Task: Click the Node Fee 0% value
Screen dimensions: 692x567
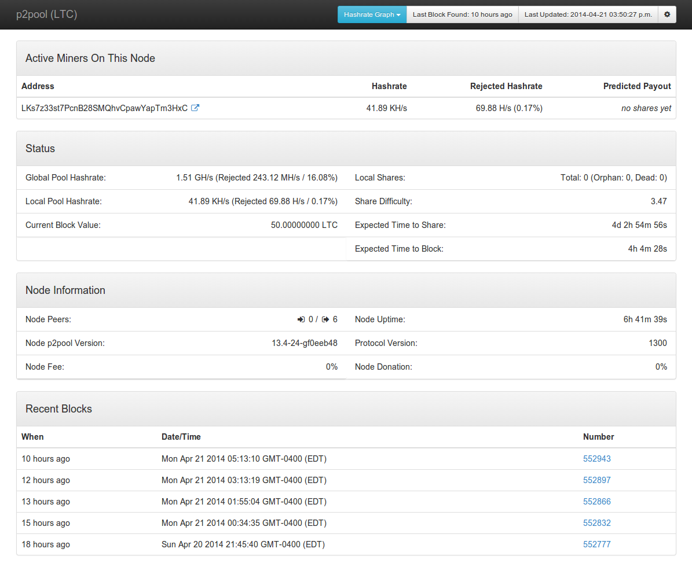Action: (x=332, y=367)
